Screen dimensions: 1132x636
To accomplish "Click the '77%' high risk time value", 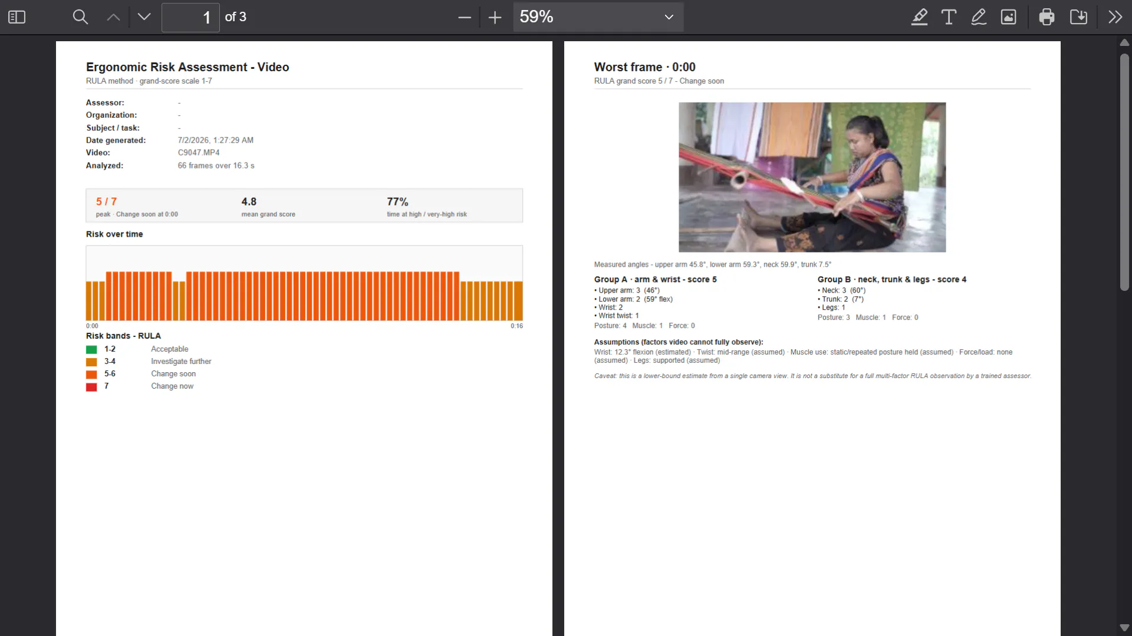I will [x=397, y=201].
